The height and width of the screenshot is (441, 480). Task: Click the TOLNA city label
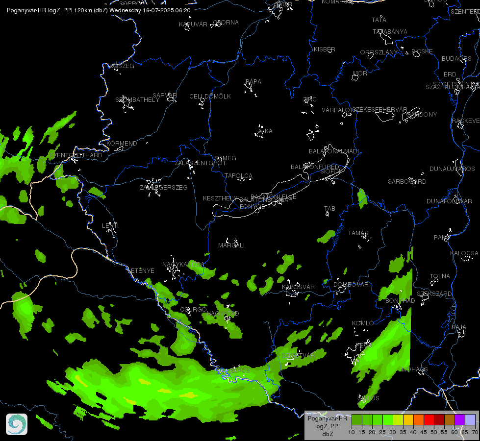(x=440, y=276)
